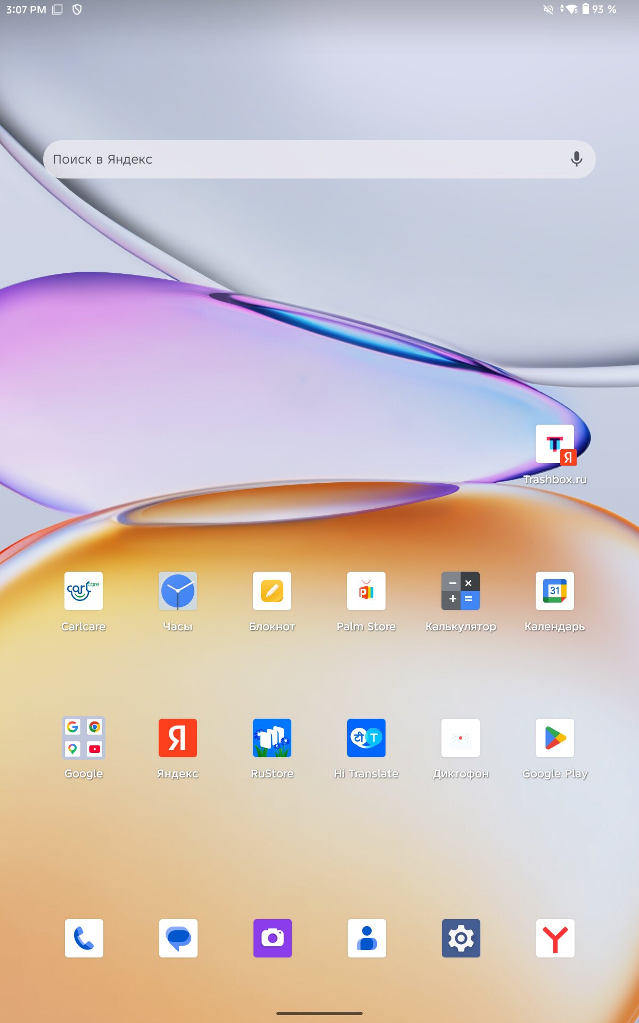Launch Yandex Browser in the dock
This screenshot has width=639, height=1023.
tap(555, 938)
